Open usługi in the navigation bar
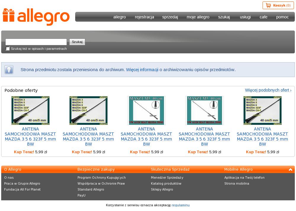Viewport: 296px width, 211px height. click(245, 17)
